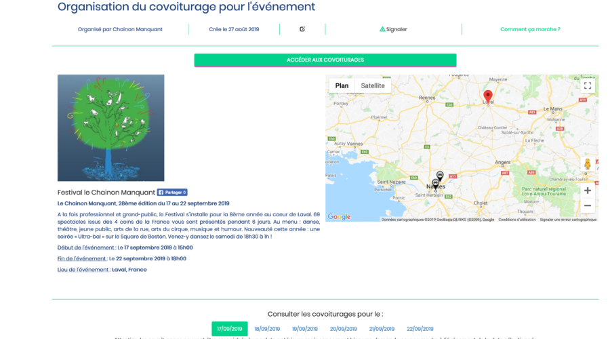The height and width of the screenshot is (339, 610).
Task: Select the 20/09/2019 date tab
Action: (343, 329)
